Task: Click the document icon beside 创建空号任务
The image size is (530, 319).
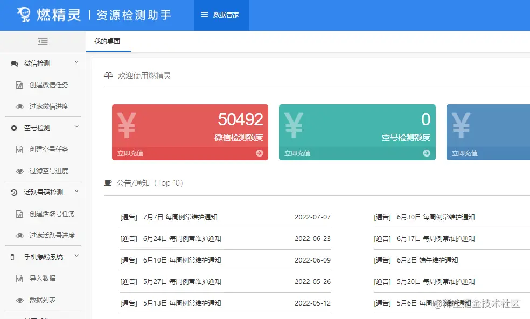Action: click(19, 150)
